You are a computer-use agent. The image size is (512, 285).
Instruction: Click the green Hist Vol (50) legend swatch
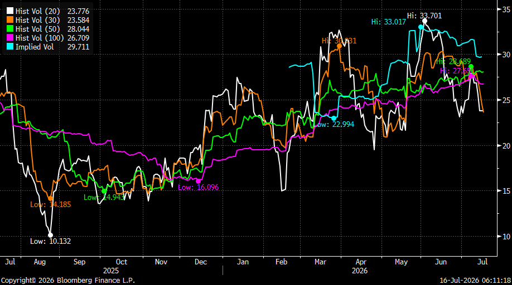point(10,29)
